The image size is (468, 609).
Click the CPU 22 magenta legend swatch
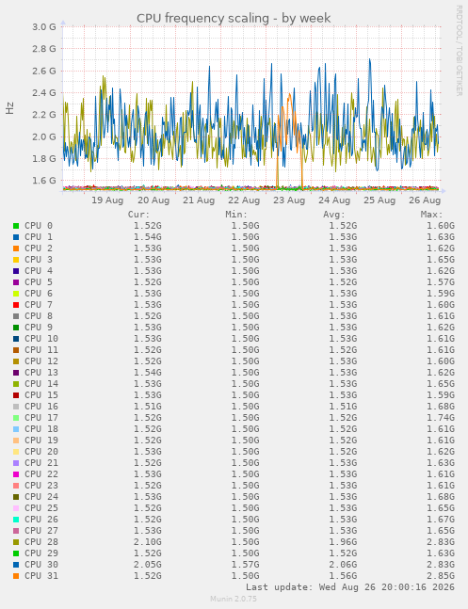pyautogui.click(x=16, y=474)
